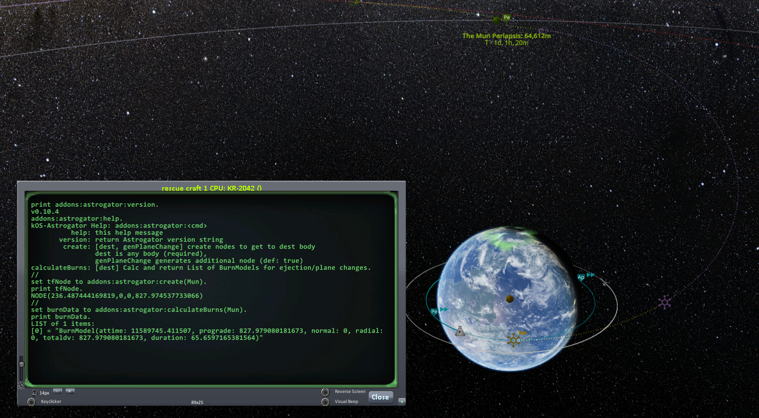Toggle the Visual Beep option
The width and height of the screenshot is (759, 418).
(325, 401)
